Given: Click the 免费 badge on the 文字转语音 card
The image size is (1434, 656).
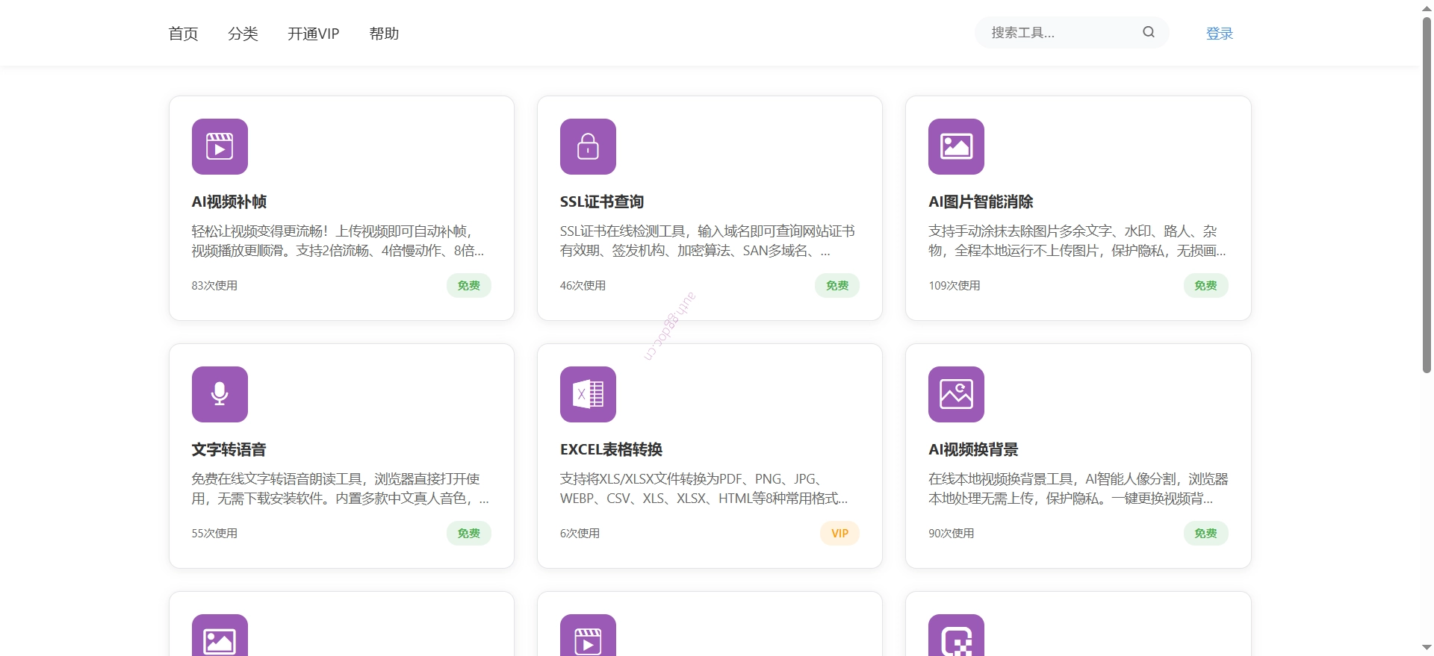Looking at the screenshot, I should point(469,534).
